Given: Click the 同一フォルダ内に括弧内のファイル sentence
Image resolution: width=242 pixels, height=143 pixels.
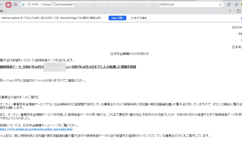Looking at the screenshot, I should [43, 80].
